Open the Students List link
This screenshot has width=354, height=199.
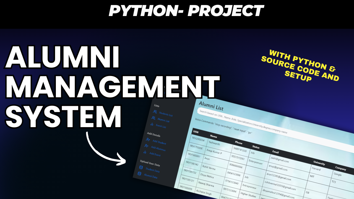[166, 114]
